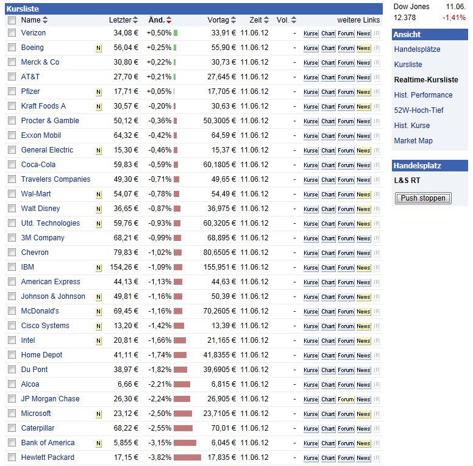Open Market Map in the Ansicht menu
This screenshot has width=473, height=466.
(x=413, y=141)
